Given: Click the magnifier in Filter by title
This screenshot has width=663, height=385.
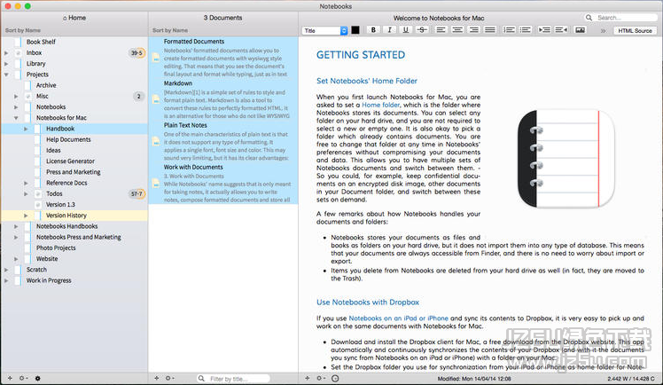Looking at the screenshot, I should point(202,378).
